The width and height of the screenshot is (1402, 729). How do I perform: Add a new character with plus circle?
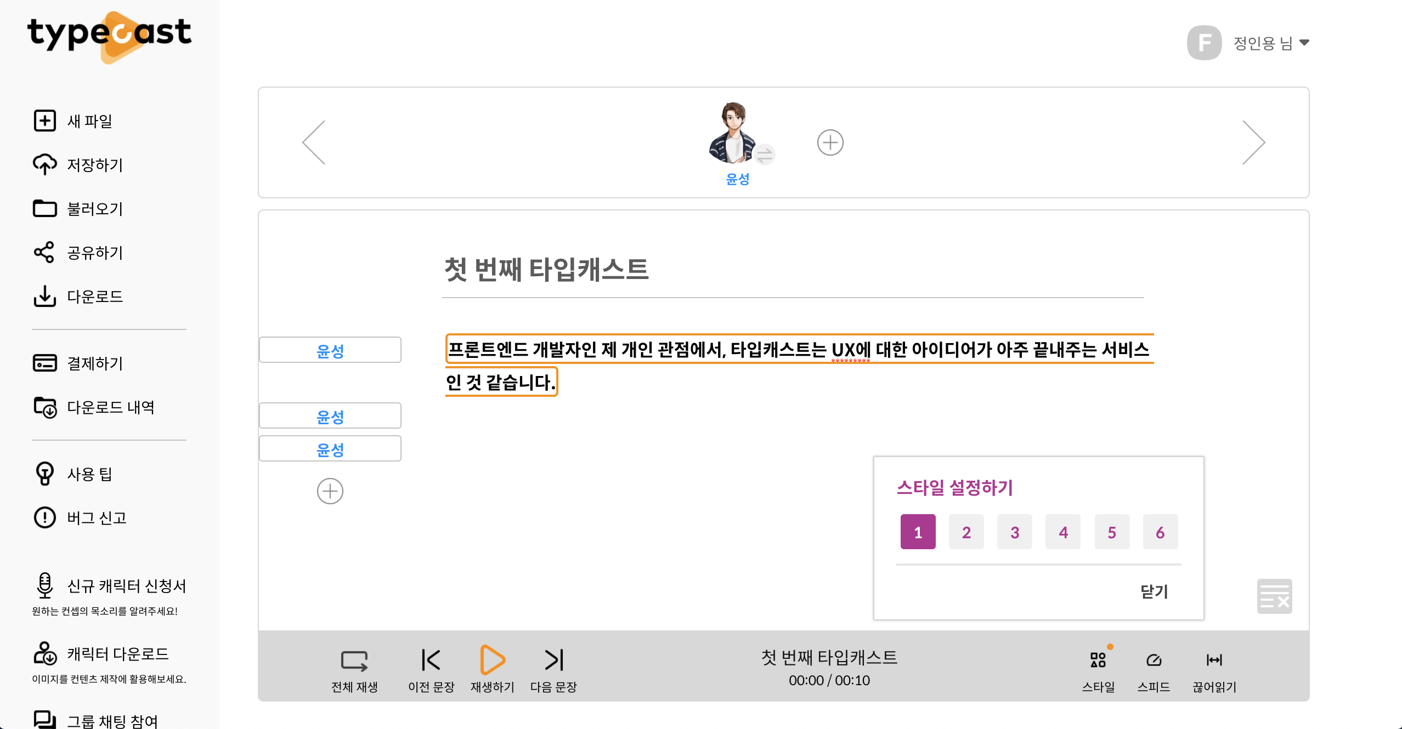[830, 143]
